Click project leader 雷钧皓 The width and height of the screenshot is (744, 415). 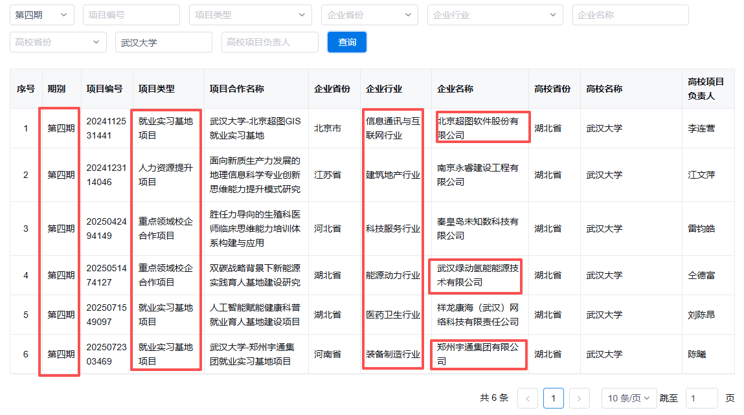point(701,229)
